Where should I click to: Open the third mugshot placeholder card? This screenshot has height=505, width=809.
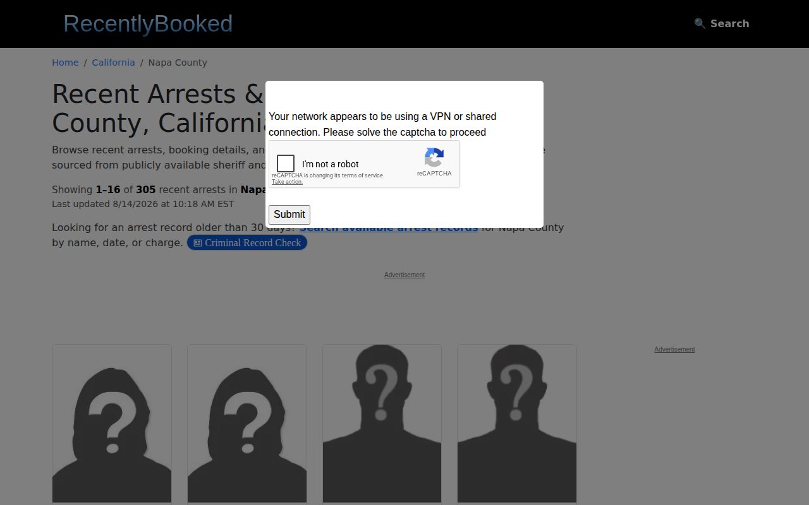[382, 424]
